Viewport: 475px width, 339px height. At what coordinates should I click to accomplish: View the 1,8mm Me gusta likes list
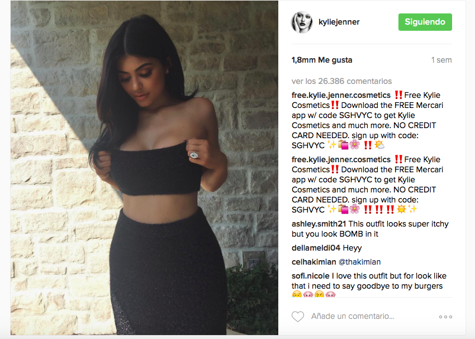click(x=322, y=60)
